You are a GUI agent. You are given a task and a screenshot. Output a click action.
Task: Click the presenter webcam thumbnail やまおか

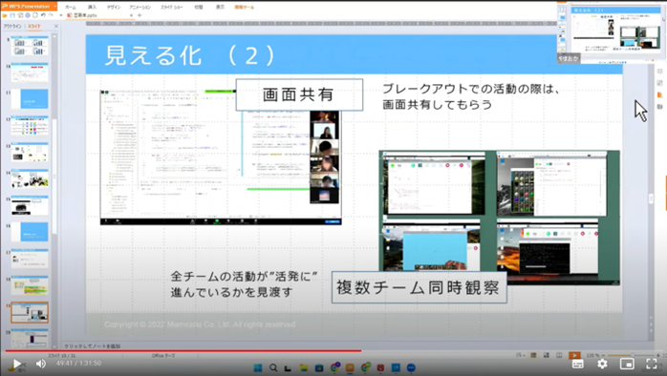[x=612, y=32]
